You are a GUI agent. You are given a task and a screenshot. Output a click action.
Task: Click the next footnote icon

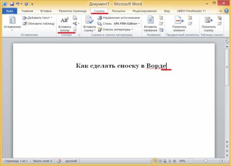pyautogui.click(x=75, y=23)
